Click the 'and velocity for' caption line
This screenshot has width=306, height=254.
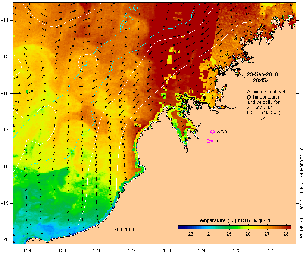tap(263, 102)
